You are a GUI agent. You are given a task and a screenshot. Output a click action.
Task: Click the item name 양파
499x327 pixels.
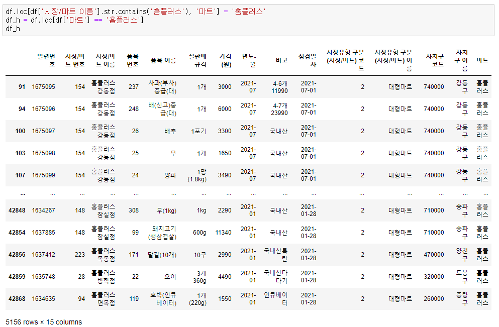tap(170, 175)
